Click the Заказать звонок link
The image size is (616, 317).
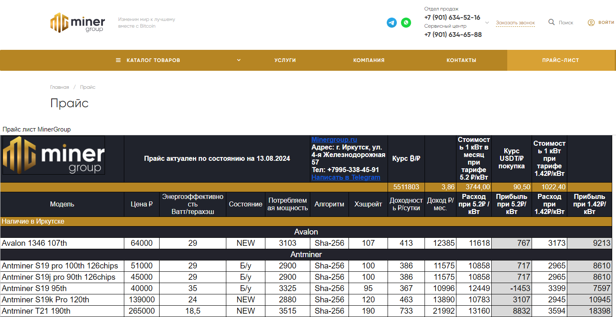[515, 23]
